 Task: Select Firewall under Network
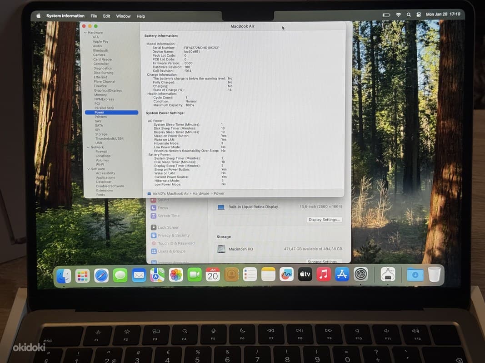(x=101, y=152)
